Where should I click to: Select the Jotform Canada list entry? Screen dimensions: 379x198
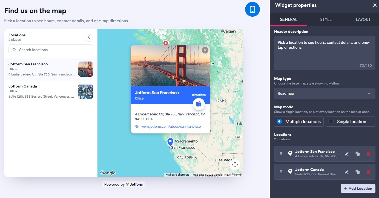tap(51, 91)
